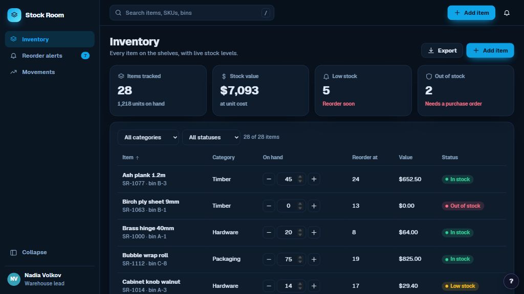Screen dimensions: 524x294
Task: Click the Stock value summary card
Action: click(x=260, y=90)
